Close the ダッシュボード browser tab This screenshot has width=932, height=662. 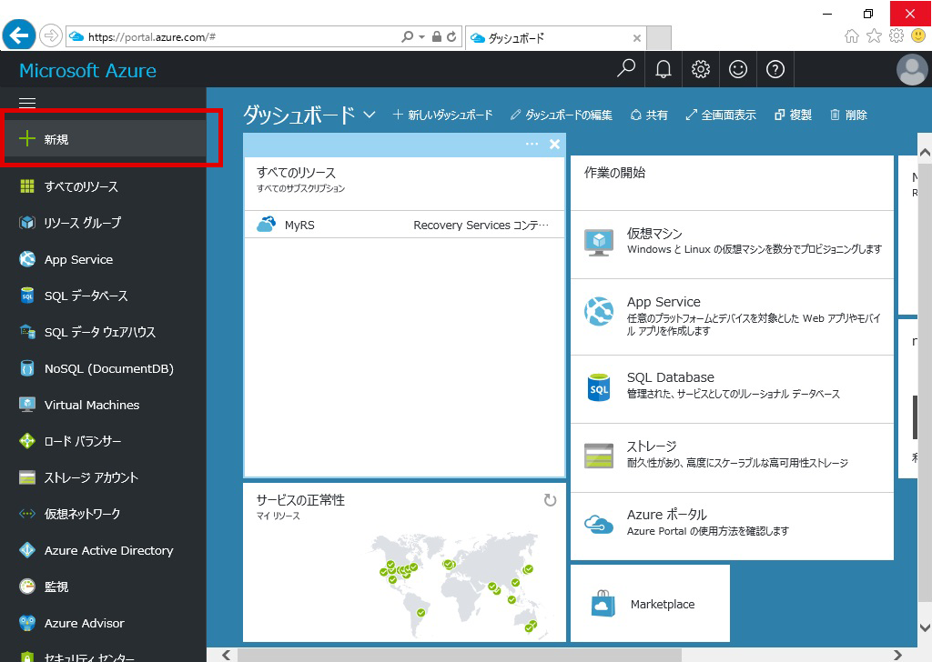[636, 38]
